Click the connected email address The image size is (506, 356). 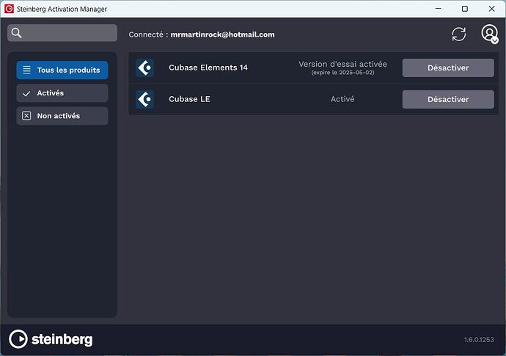point(222,34)
